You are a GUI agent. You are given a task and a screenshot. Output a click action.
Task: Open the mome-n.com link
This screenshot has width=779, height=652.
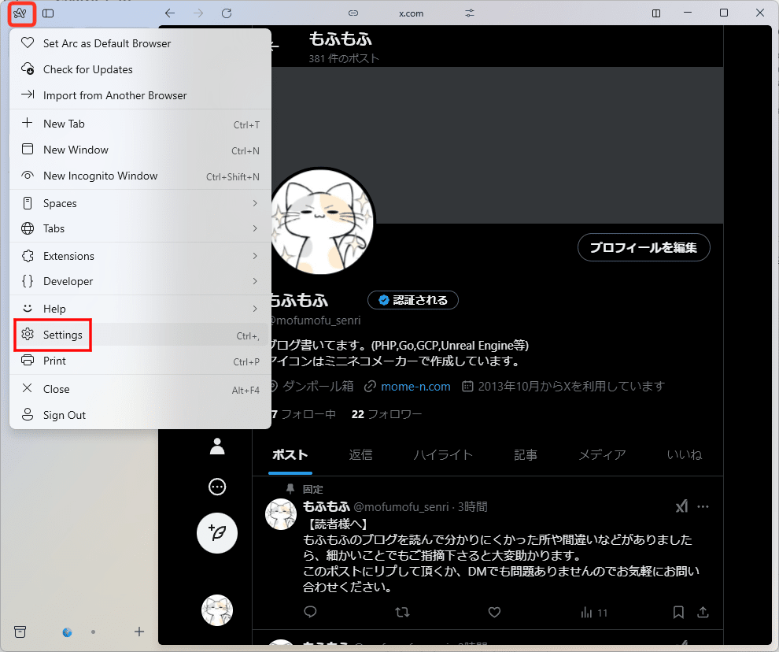(x=415, y=386)
